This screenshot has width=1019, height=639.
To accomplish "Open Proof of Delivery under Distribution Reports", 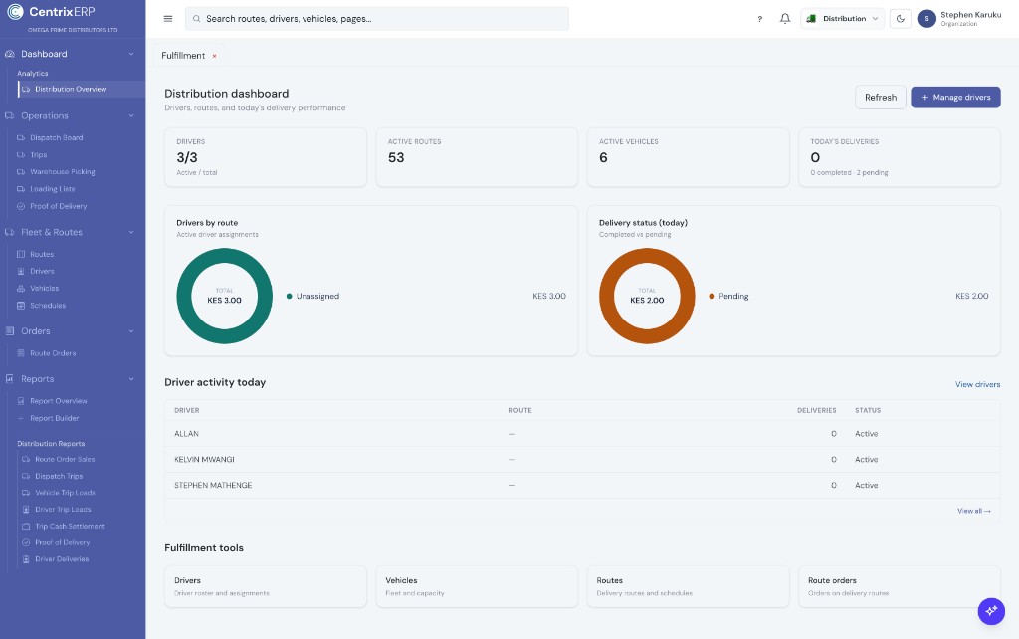I will (63, 542).
